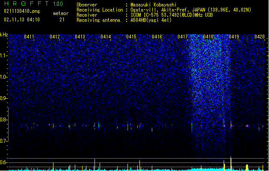Click time marker 0419
This screenshot has height=171, width=269.
click(234, 37)
